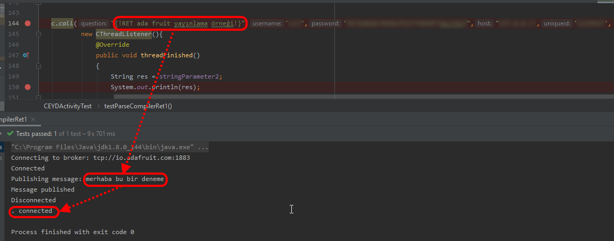Toggle the breakpoint on line 150

(x=28, y=87)
